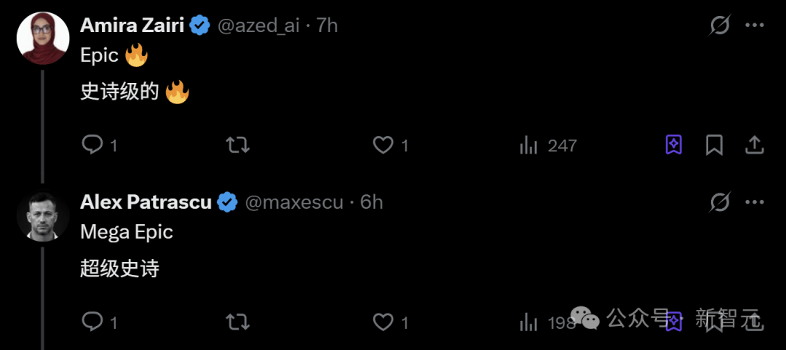The image size is (786, 350).
Task: Retweet Alex Patrascu's Mega Epic post
Action: tap(238, 321)
